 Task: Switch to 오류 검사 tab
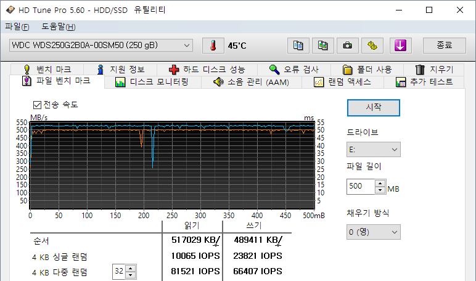pyautogui.click(x=294, y=70)
